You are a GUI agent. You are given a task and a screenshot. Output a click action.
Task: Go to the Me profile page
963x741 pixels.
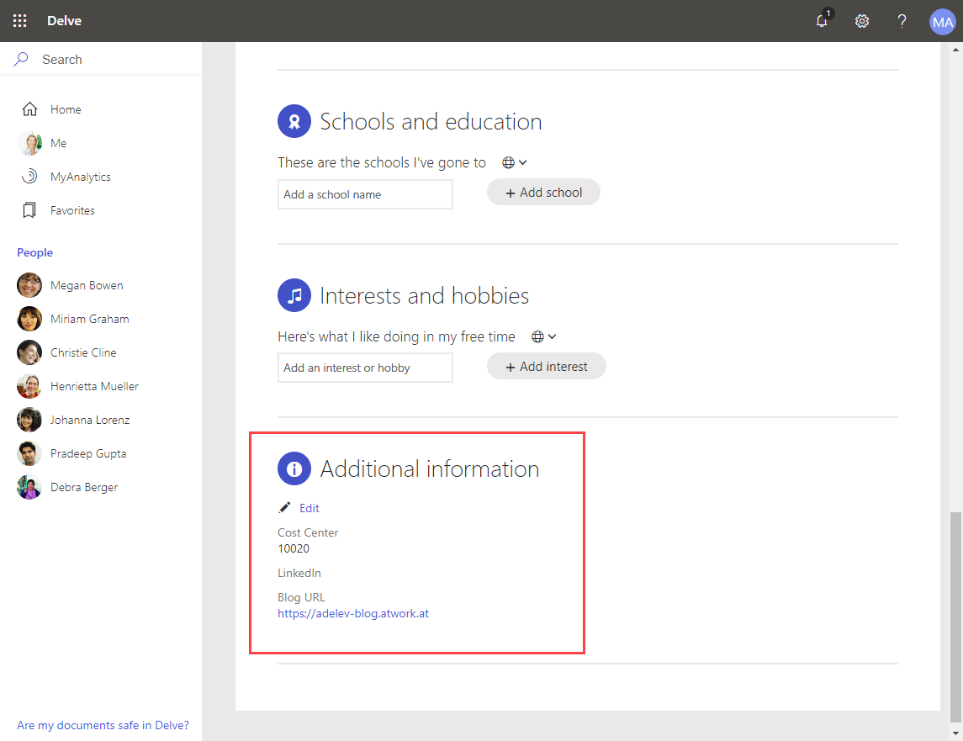[x=58, y=143]
